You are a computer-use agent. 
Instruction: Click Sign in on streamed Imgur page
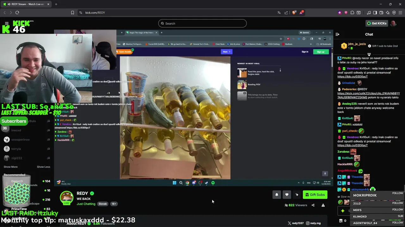point(305,52)
